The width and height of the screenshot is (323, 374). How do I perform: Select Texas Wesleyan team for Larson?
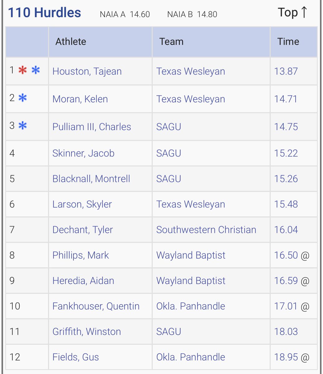(x=191, y=204)
